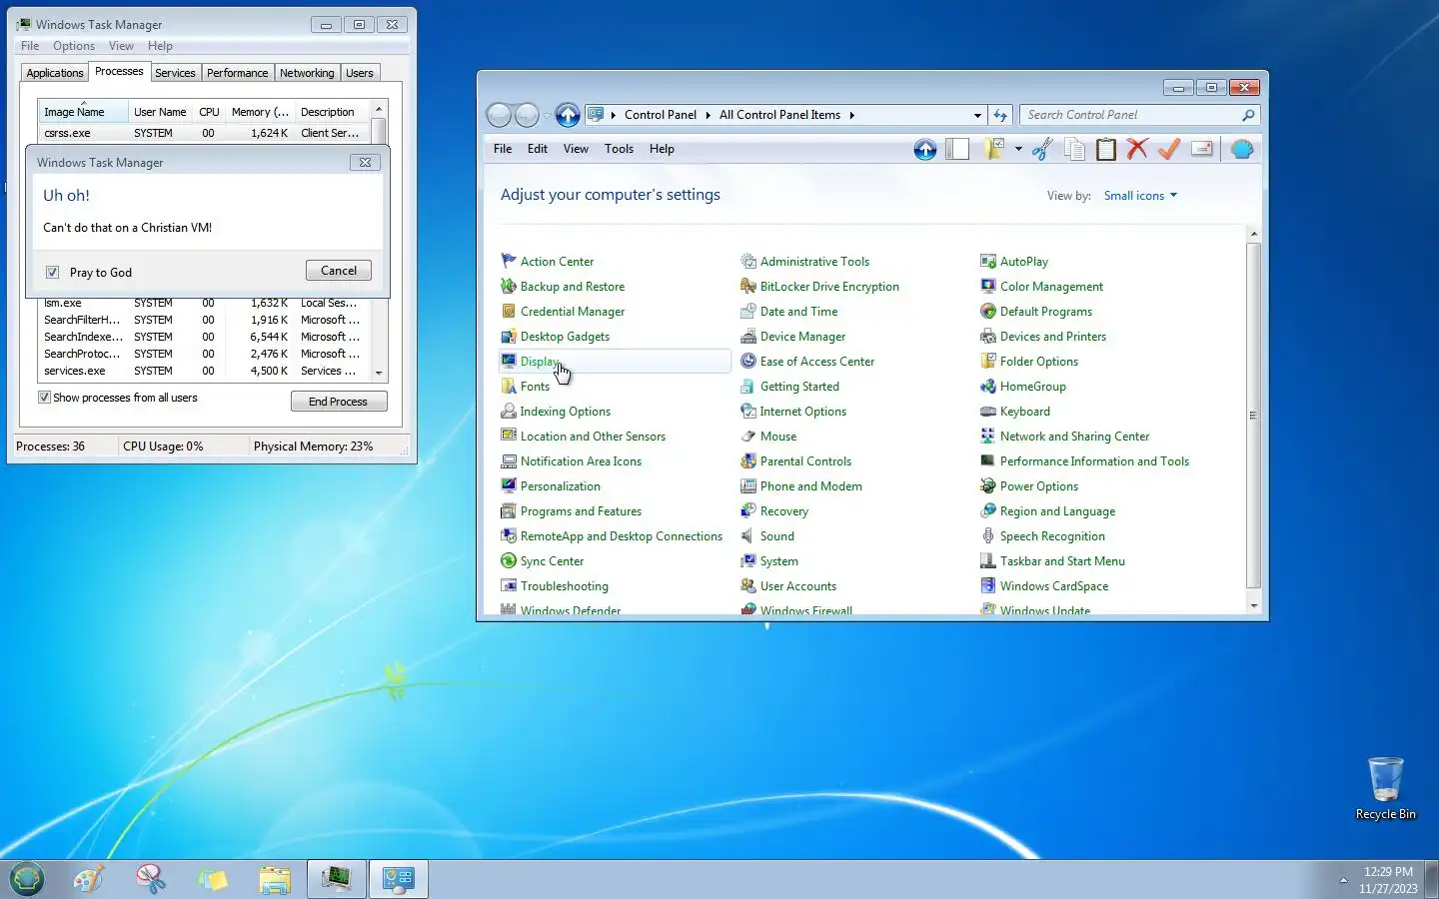Expand the address bar history dropdown

(x=977, y=115)
